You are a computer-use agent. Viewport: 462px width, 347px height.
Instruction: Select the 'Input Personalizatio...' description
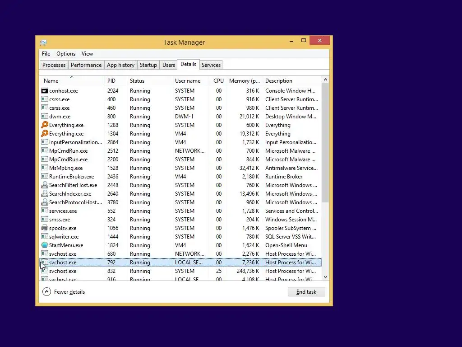click(291, 142)
